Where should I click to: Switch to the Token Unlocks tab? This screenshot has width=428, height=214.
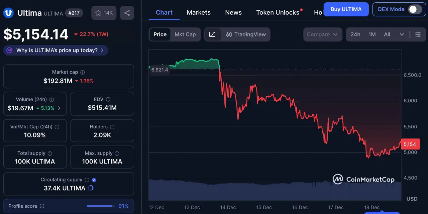coord(278,12)
